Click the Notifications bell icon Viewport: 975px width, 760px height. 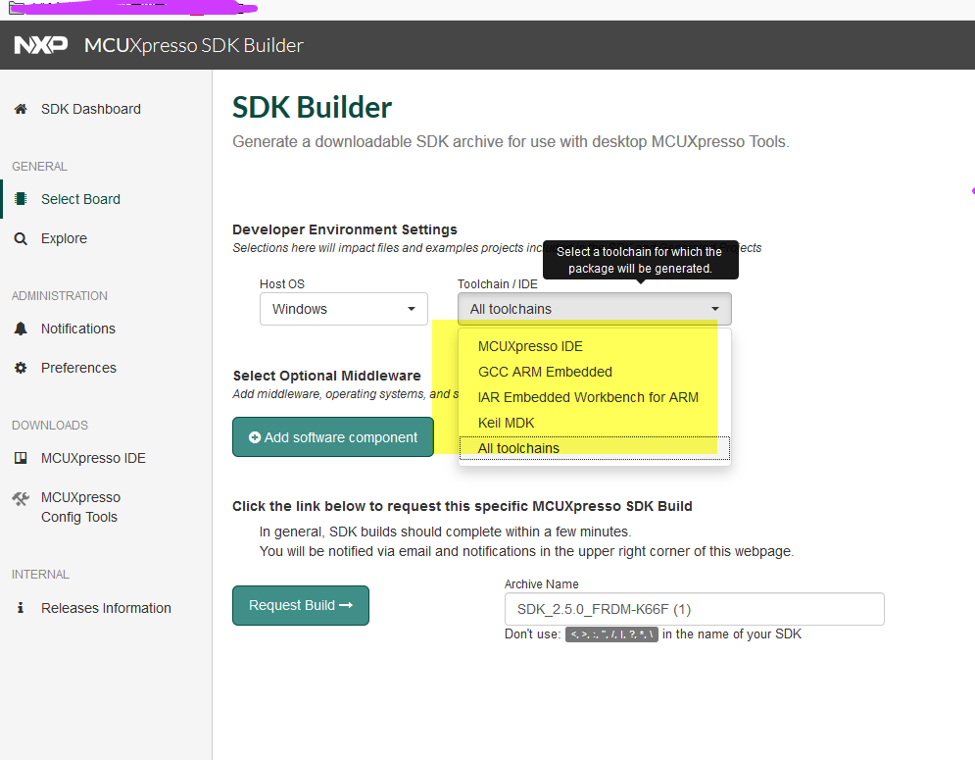(x=21, y=329)
